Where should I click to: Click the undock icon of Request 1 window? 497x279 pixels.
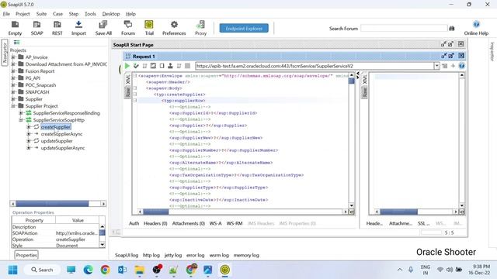tap(443, 56)
